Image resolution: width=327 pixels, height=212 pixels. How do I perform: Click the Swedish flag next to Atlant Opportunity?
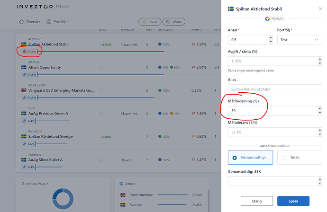23,67
